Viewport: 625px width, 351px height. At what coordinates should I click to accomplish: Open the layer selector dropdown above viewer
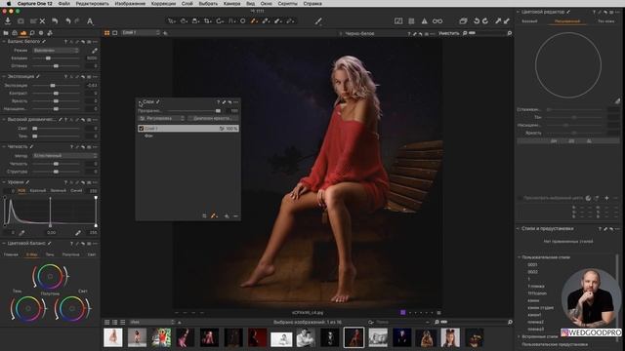tap(141, 32)
